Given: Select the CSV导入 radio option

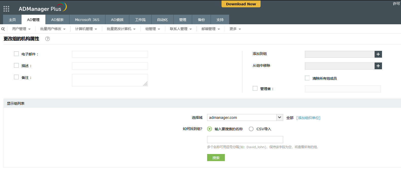Looking at the screenshot, I should click(x=251, y=129).
